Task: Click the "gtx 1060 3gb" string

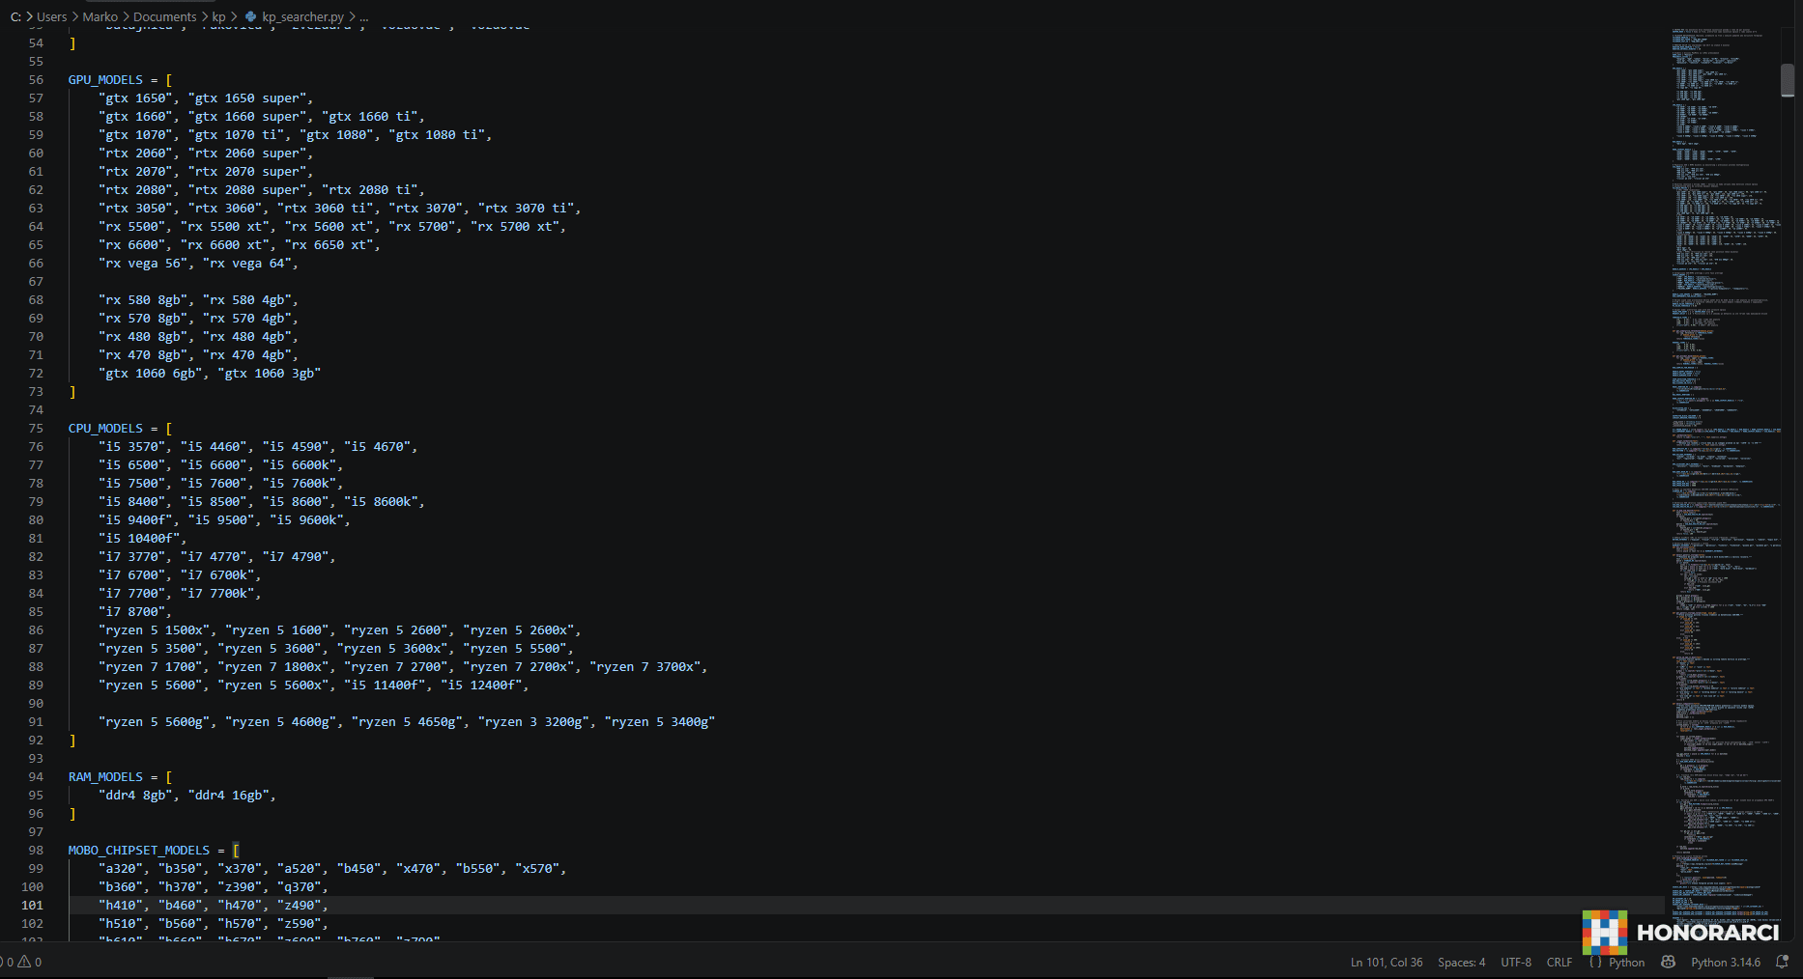Action: tap(269, 373)
